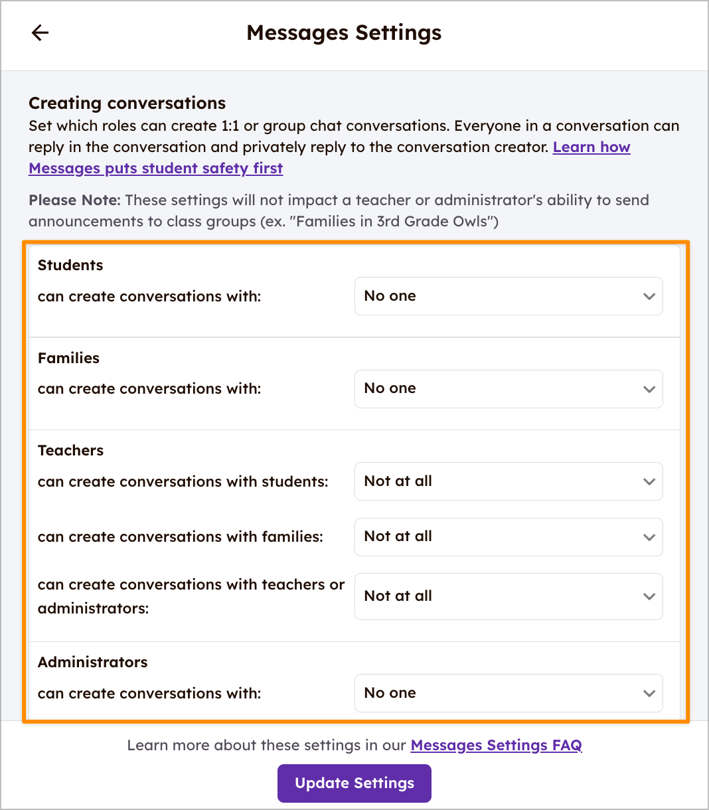Click the Messages Settings page title

coord(344,33)
